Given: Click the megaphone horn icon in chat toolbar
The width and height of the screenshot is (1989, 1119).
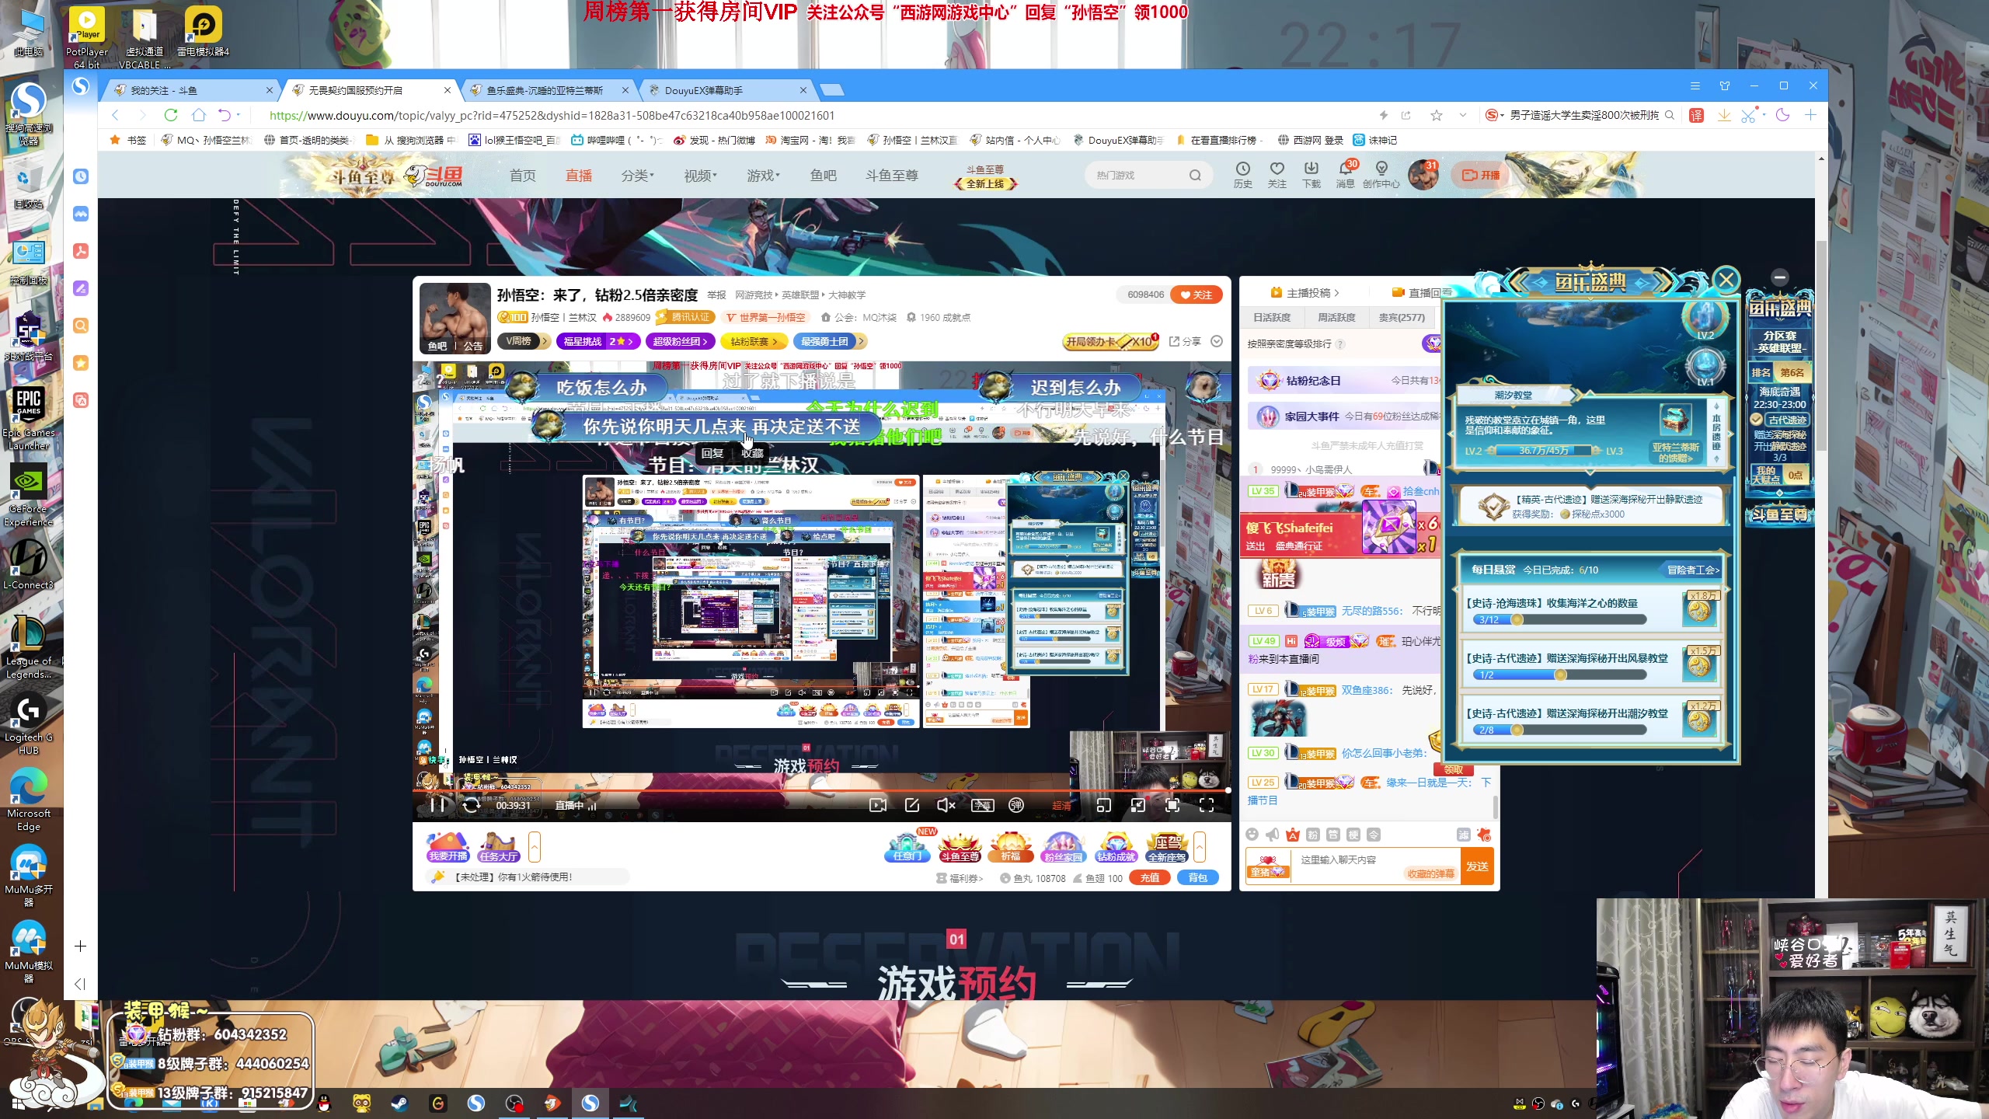Looking at the screenshot, I should tap(1272, 835).
